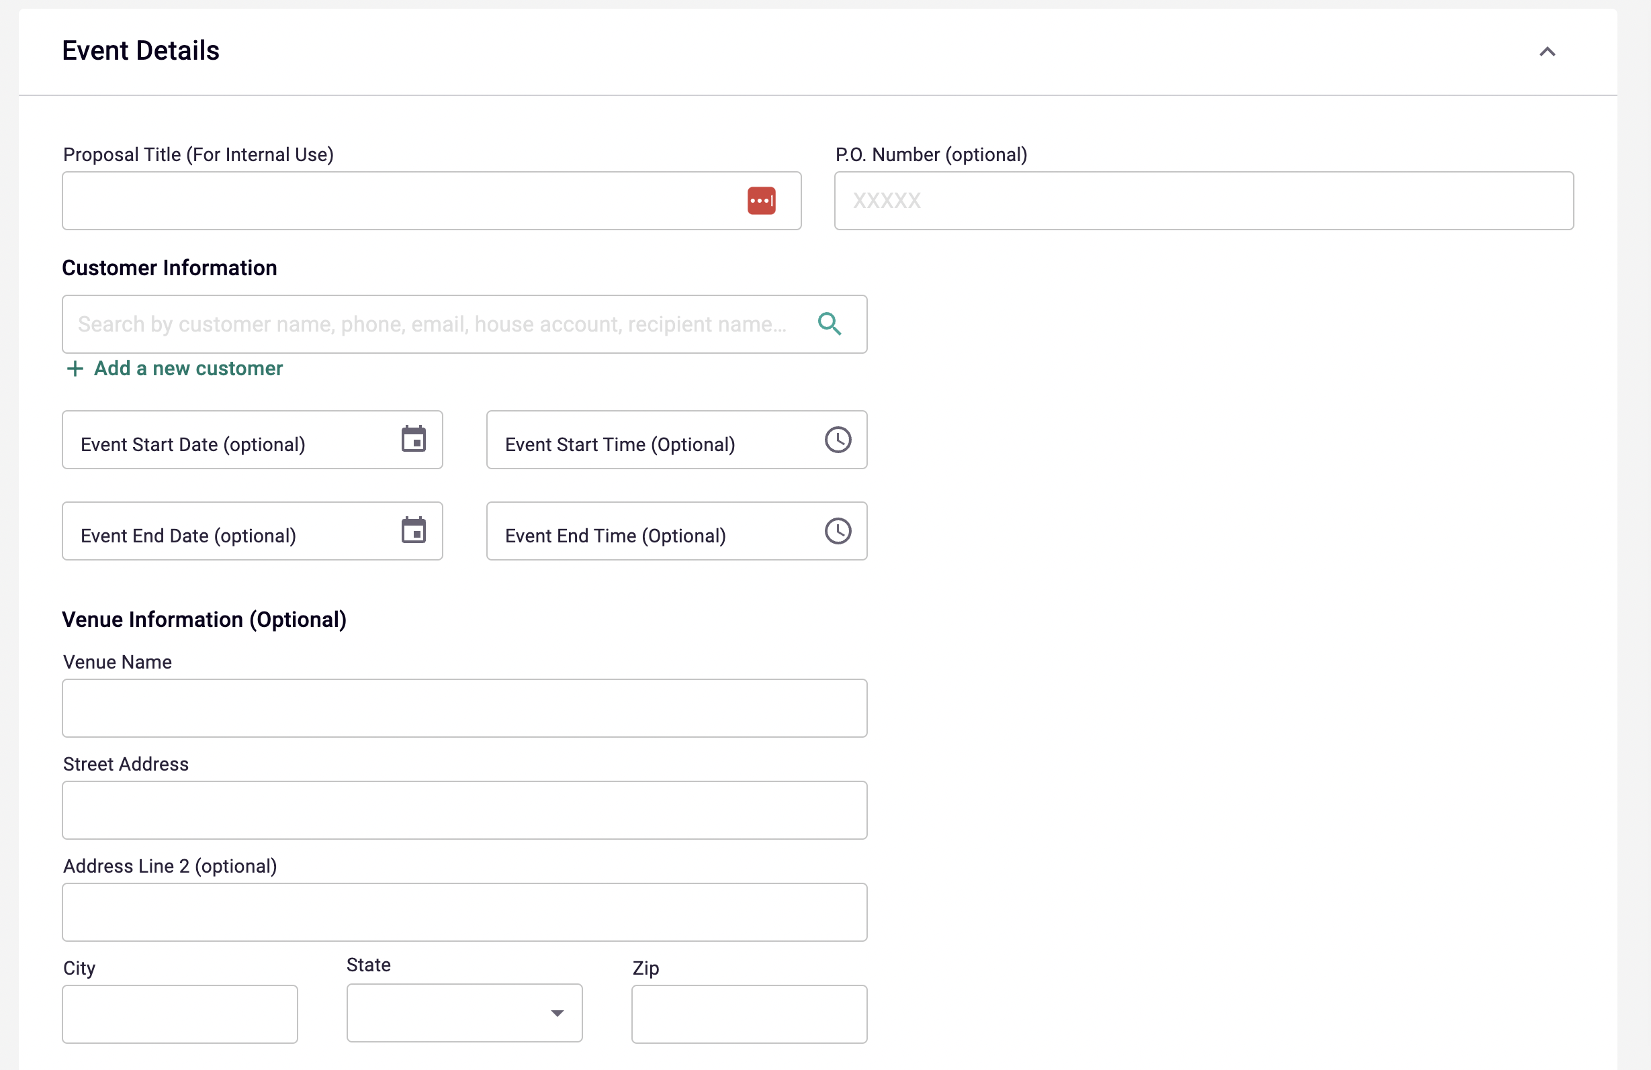Open the Event End Time clock icon
The width and height of the screenshot is (1651, 1070).
pyautogui.click(x=838, y=531)
